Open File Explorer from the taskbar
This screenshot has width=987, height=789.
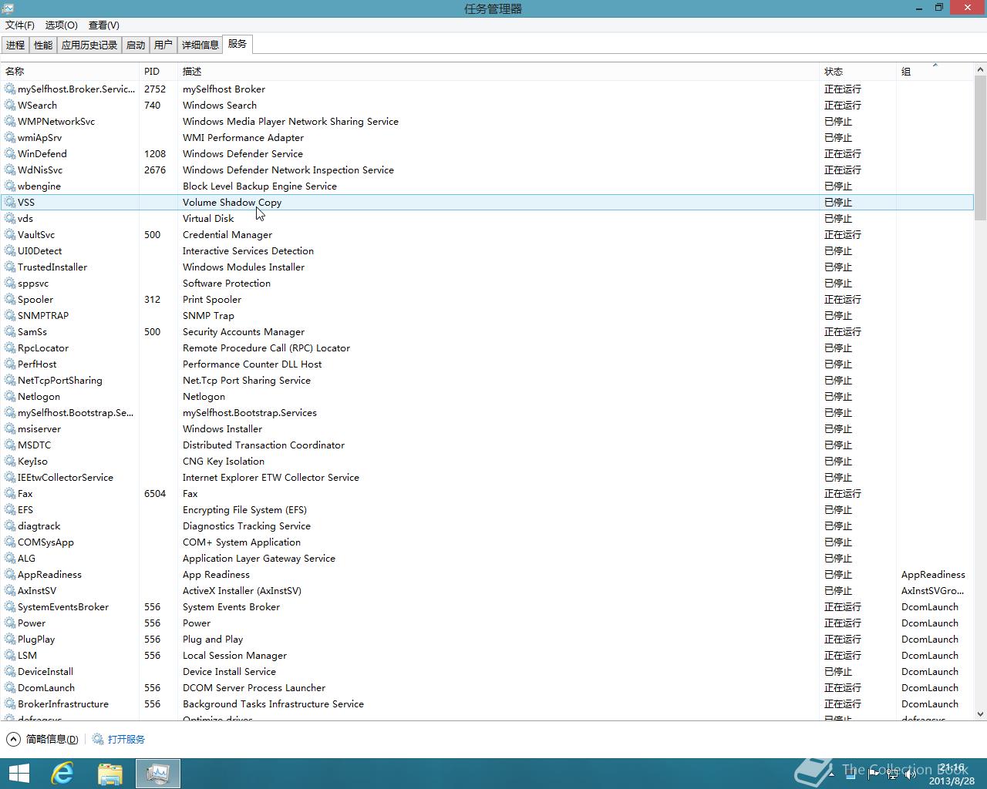[x=110, y=774]
